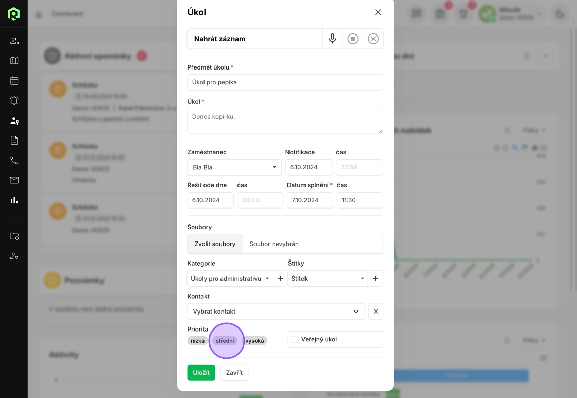
Task: Click the app logo in the sidebar
Action: tap(13, 13)
